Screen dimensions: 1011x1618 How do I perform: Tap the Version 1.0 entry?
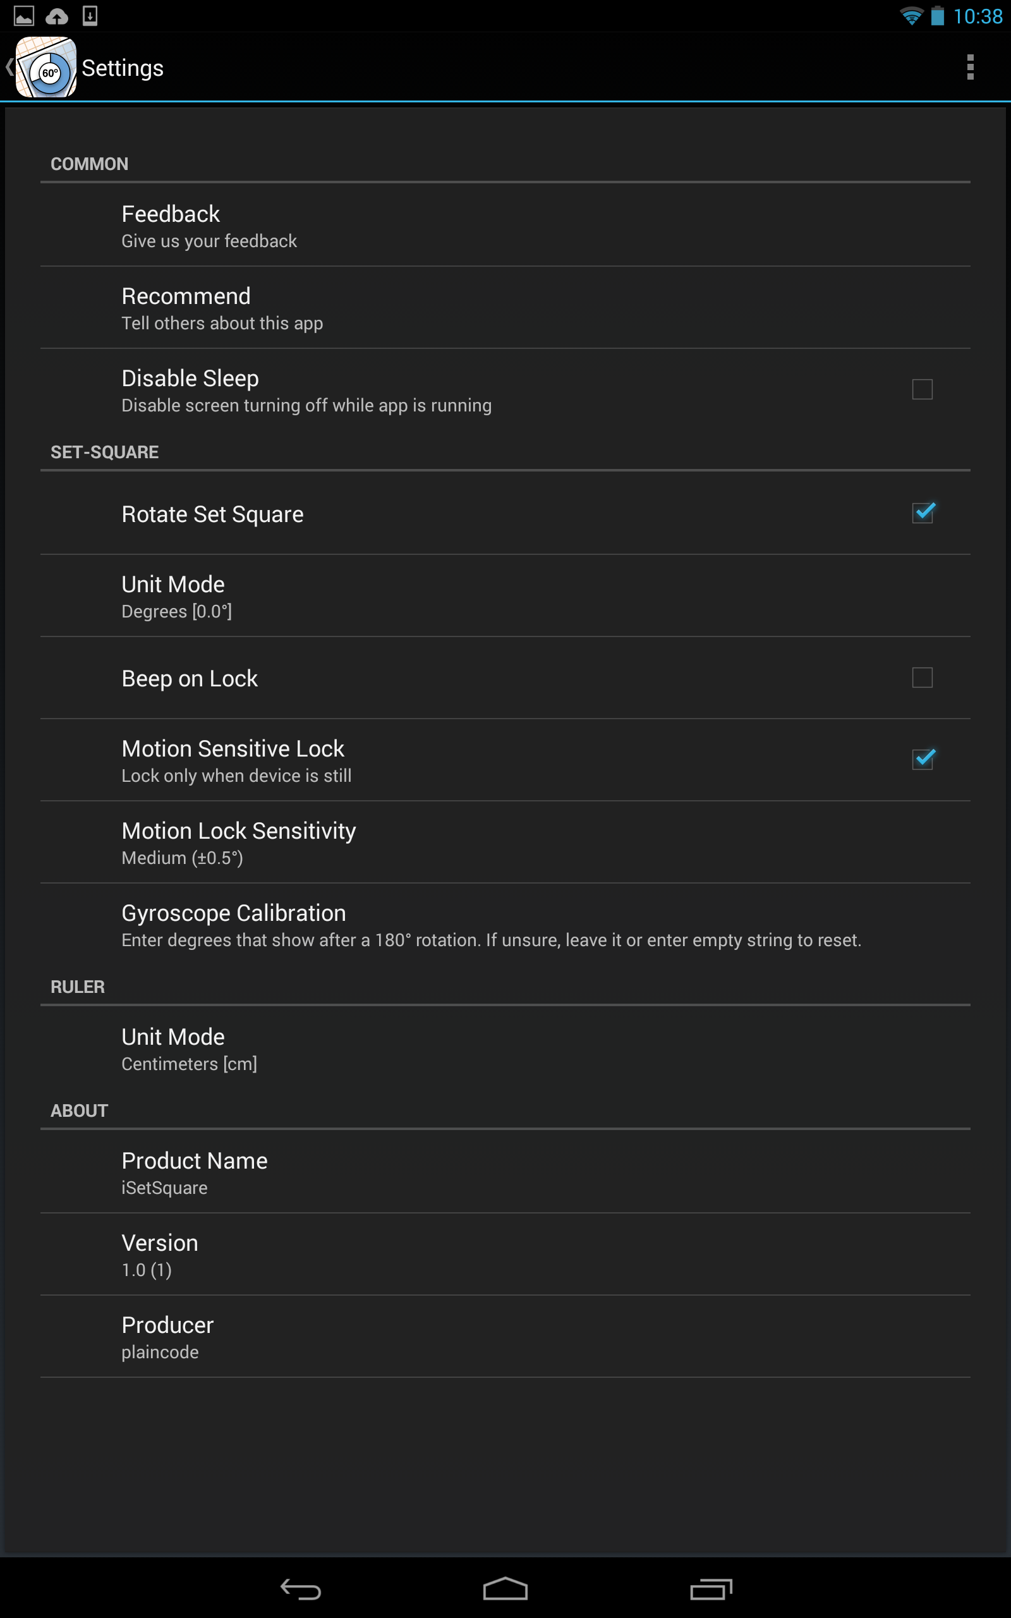coord(505,1255)
